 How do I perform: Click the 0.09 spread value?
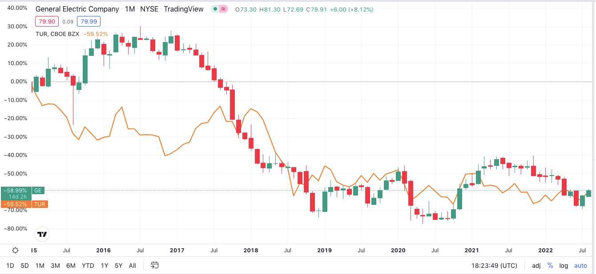68,21
